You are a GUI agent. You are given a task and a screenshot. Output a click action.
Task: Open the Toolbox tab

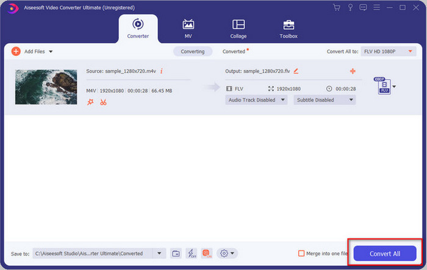tap(289, 29)
